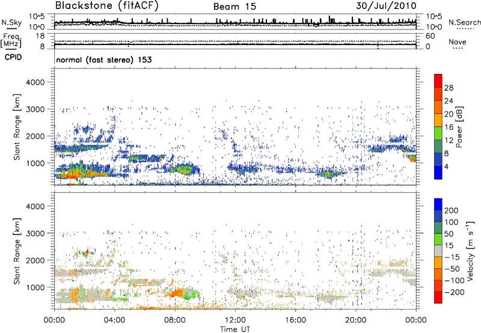Click the 50 tick on Velocity colorbar
Image resolution: width=481 pixels, height=333 pixels.
coord(449,234)
